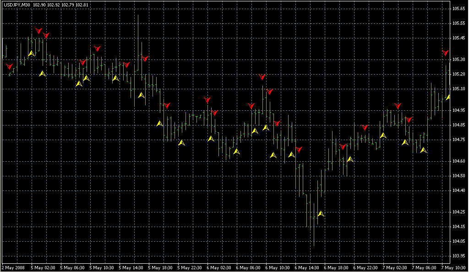The width and height of the screenshot is (469, 272).
Task: Select the red arrow left of the tallest spike
Action: pyautogui.click(x=126, y=65)
